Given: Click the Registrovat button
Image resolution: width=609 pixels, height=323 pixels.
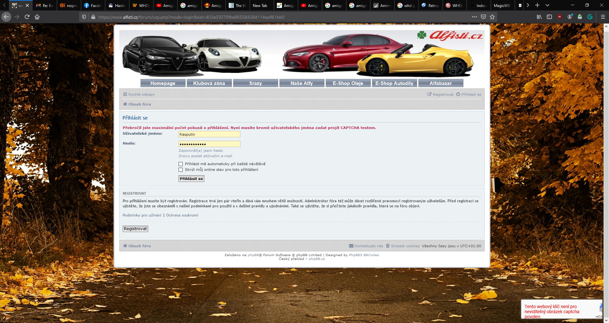Looking at the screenshot, I should [135, 229].
